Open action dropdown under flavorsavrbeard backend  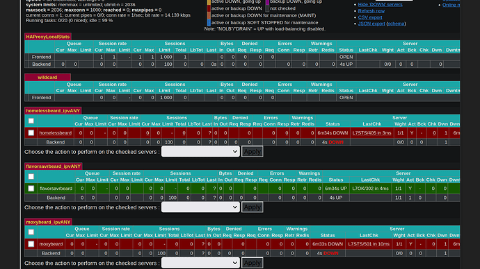coord(200,207)
